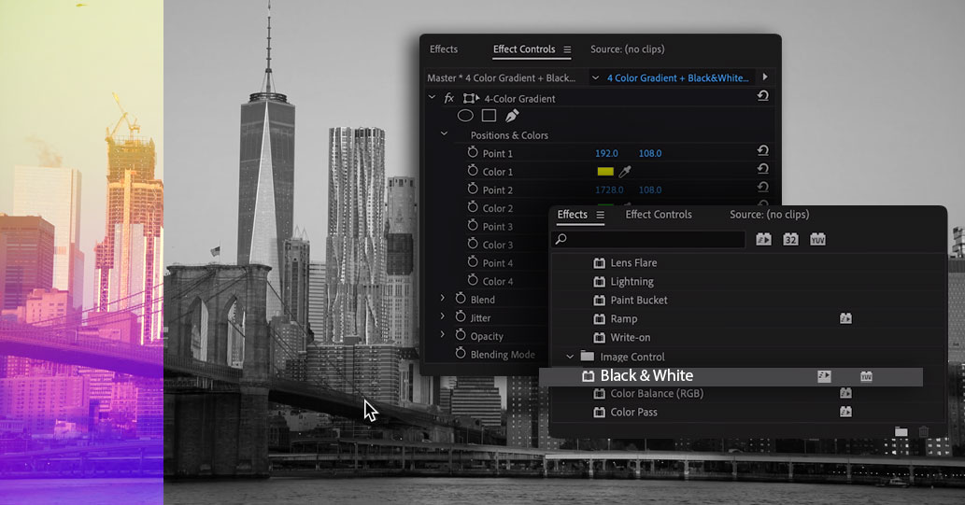Open the Effect Controls panel menu
The image size is (965, 505).
[x=566, y=49]
